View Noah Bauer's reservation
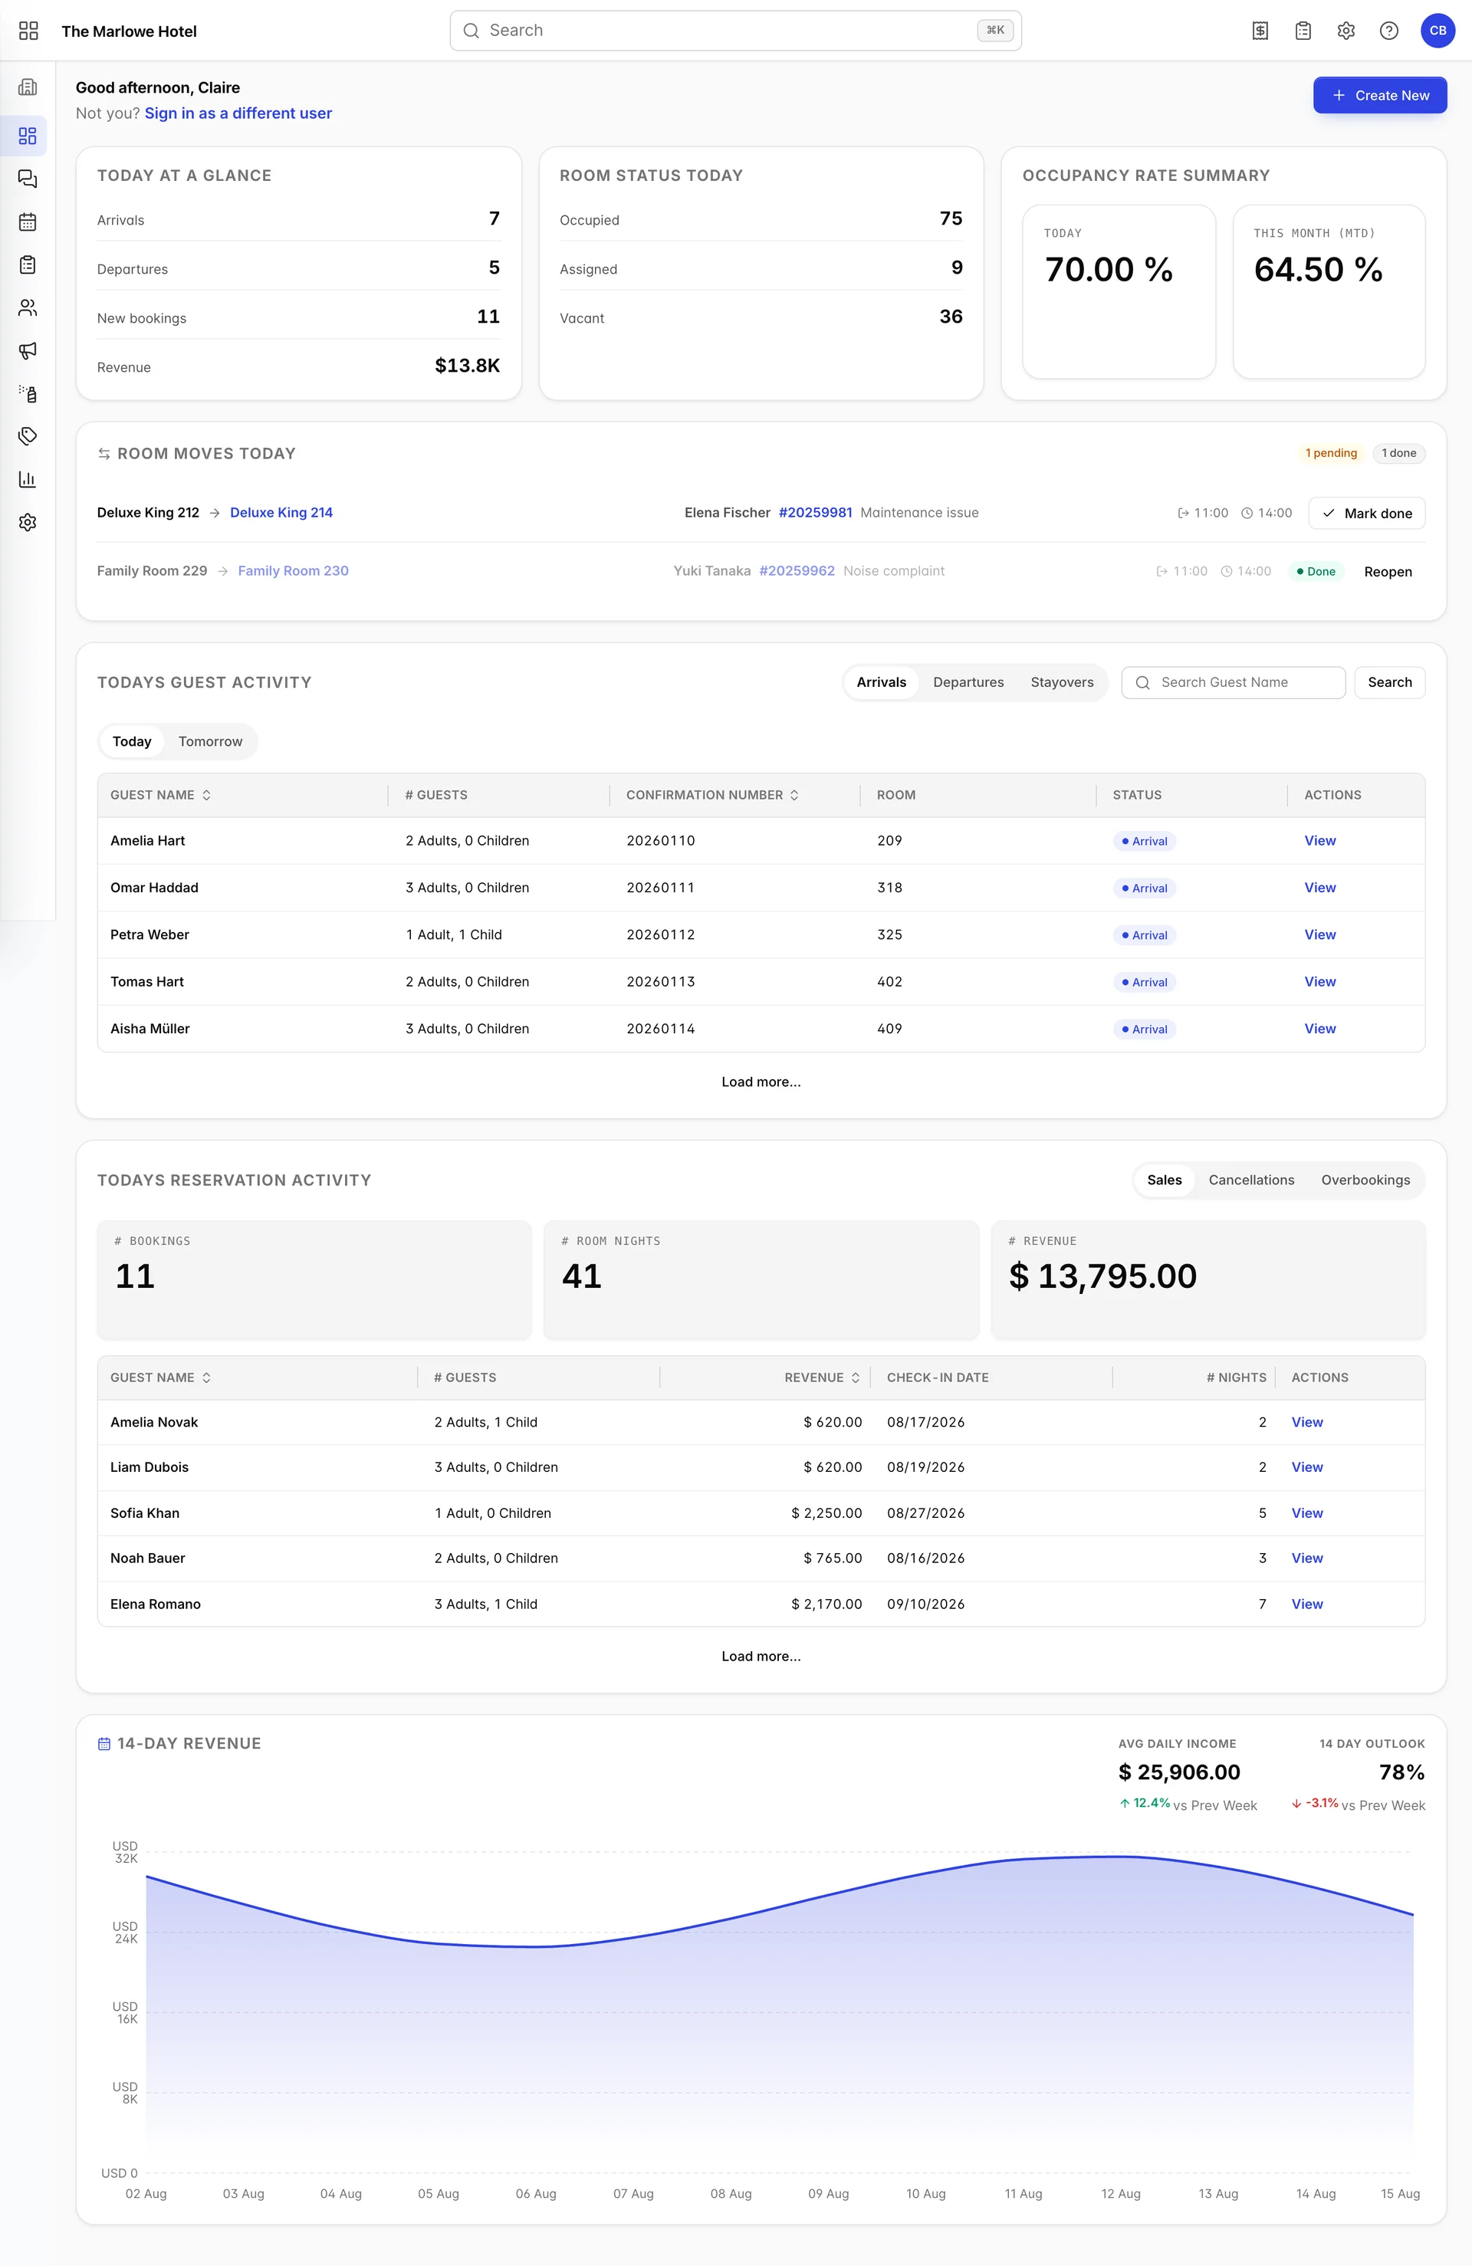This screenshot has height=2266, width=1472. (x=1306, y=1558)
